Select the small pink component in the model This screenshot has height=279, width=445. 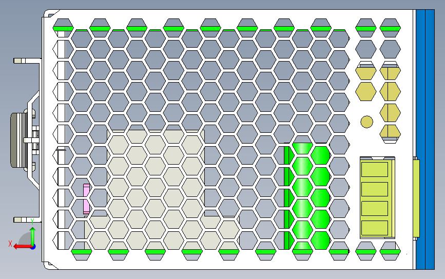pyautogui.click(x=86, y=199)
